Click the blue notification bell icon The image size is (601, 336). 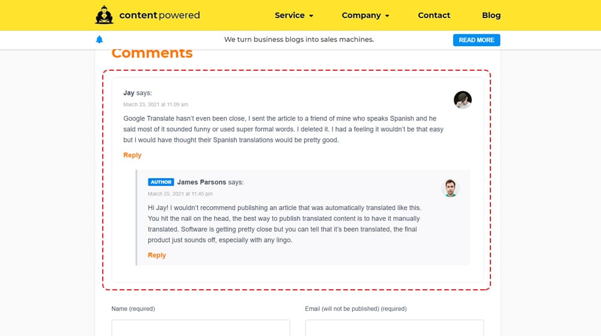[x=99, y=40]
